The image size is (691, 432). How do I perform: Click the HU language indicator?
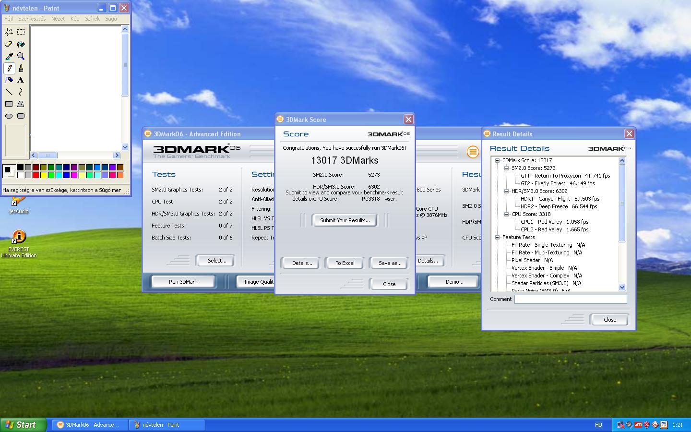598,425
